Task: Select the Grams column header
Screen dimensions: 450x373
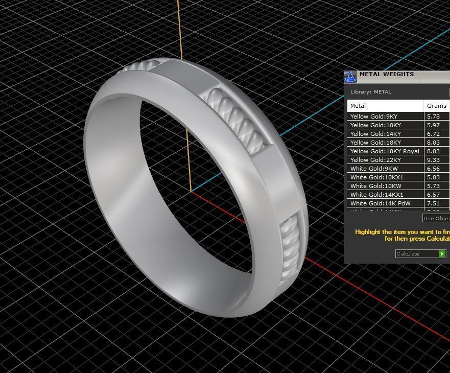Action: 437,106
